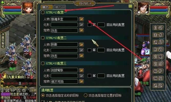Click the 法术 battle command button
This screenshot has width=171, height=102.
(x=158, y=35)
